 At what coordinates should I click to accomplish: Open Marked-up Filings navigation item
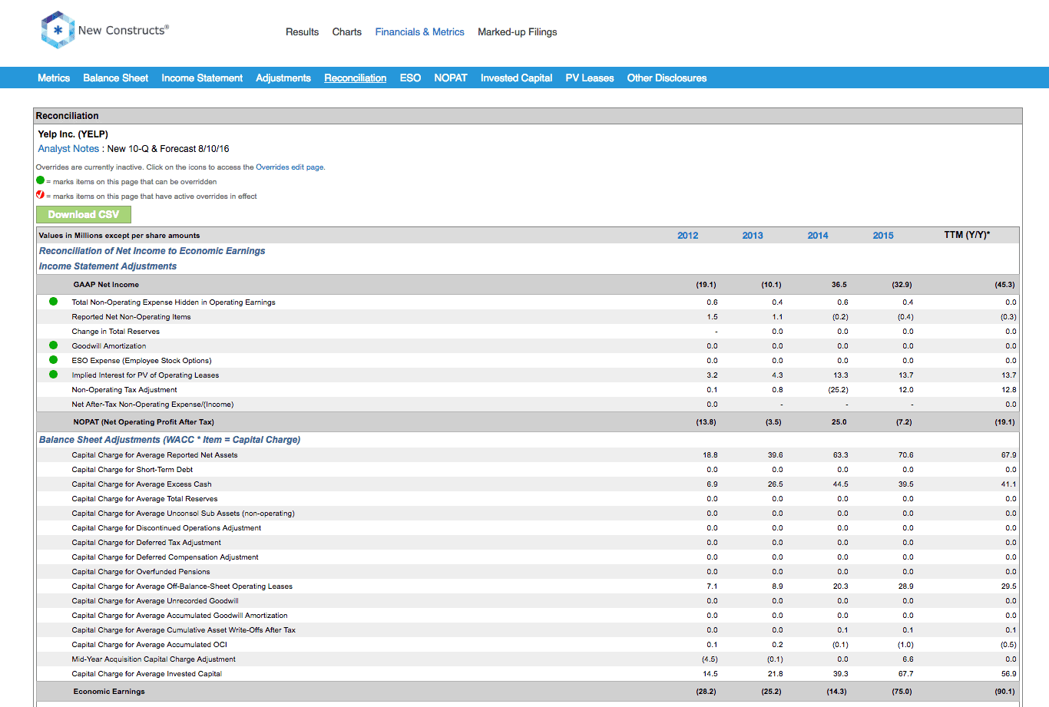point(517,32)
